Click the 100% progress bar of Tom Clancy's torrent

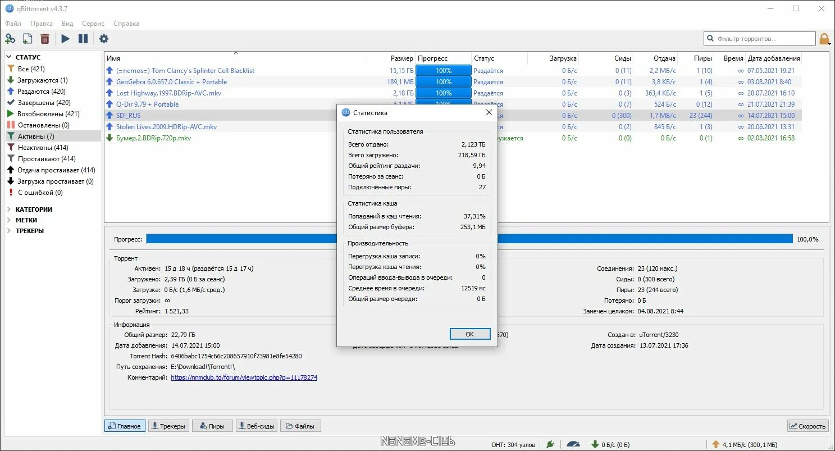(x=444, y=71)
